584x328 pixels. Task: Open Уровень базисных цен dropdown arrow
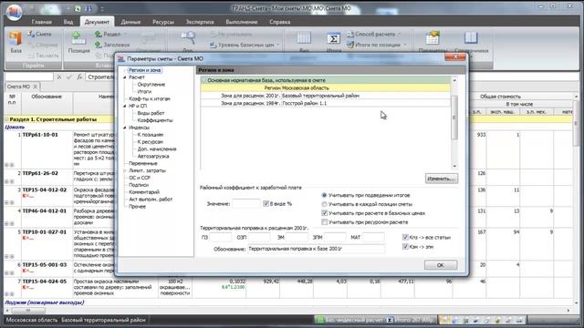pyautogui.click(x=277, y=45)
